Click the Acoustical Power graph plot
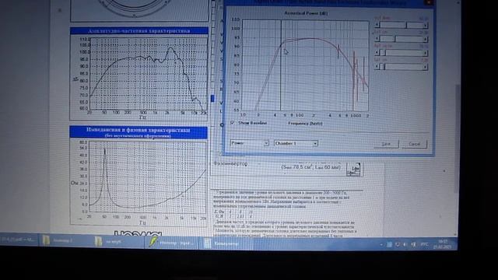This screenshot has height=280, width=498. click(x=306, y=65)
